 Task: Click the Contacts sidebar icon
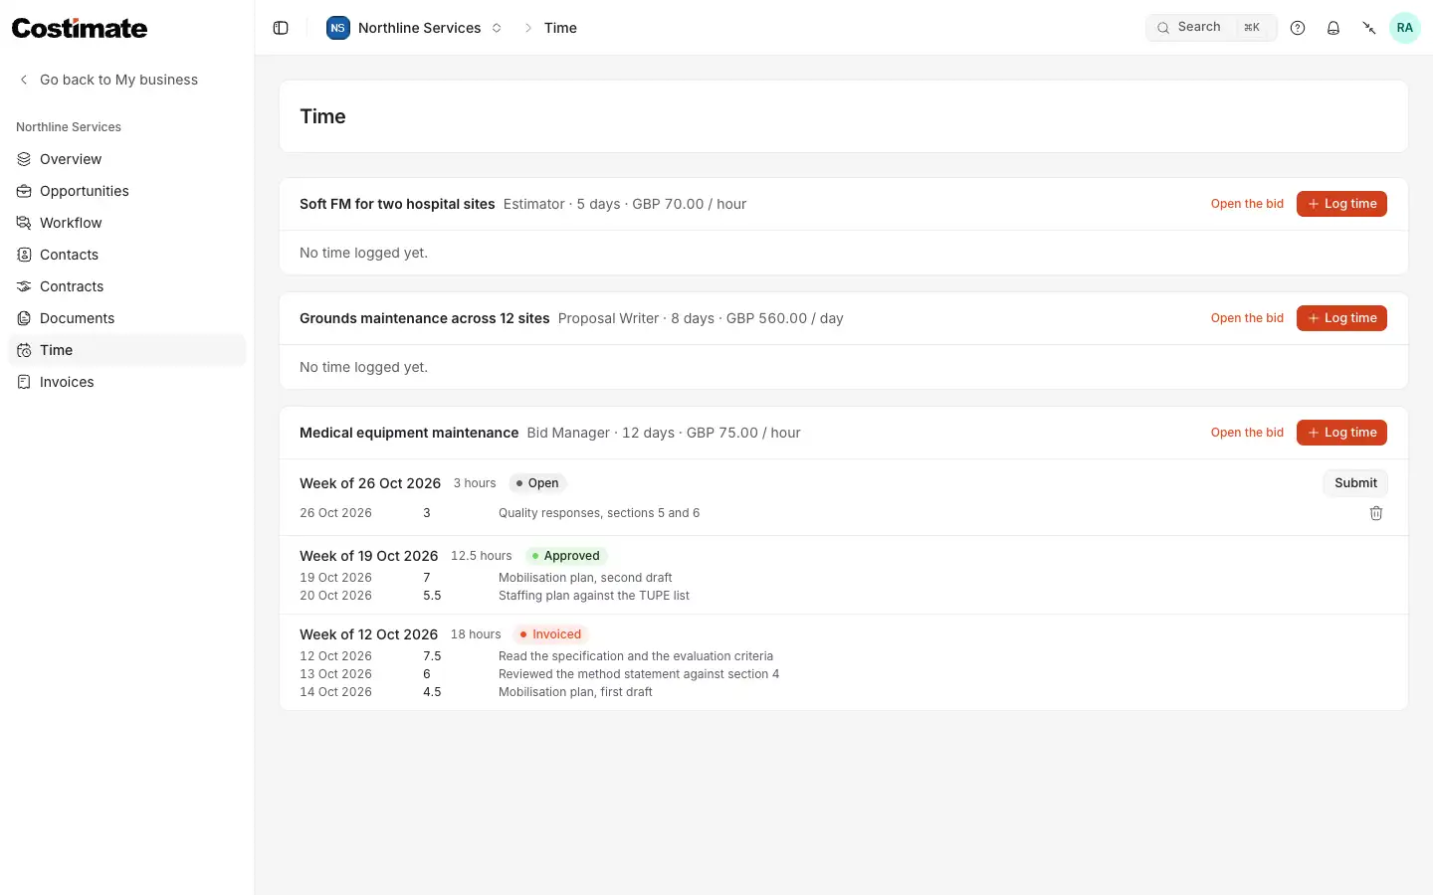pos(24,255)
